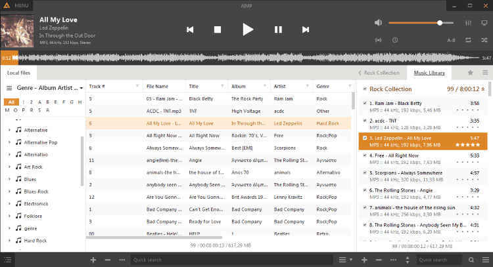493x267 pixels.
Task: Uncheck Led Zeppelin - All My Love
Action: pos(365,138)
